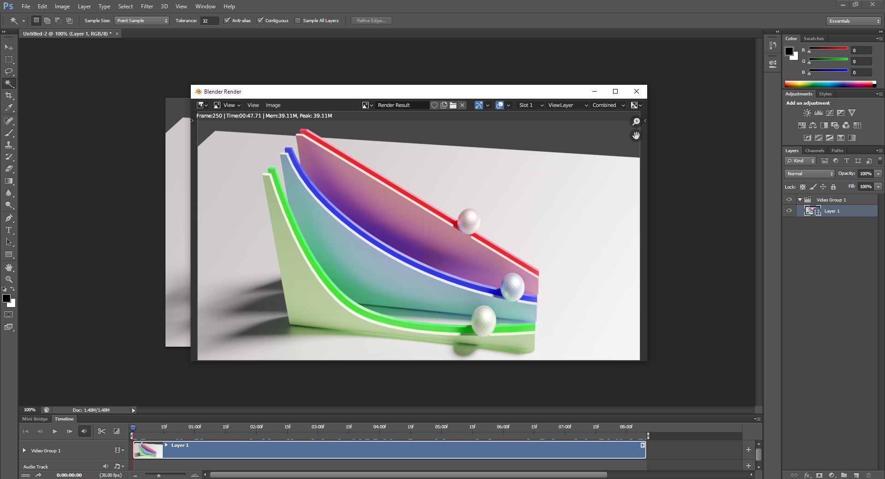
Task: Click the Create new layer icon
Action: click(x=856, y=475)
